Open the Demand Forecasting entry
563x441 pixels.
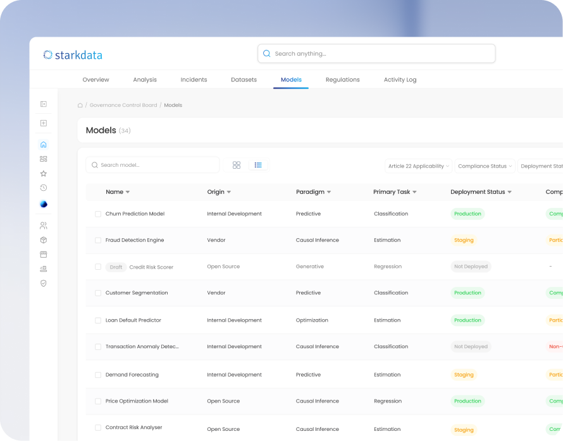click(x=132, y=375)
